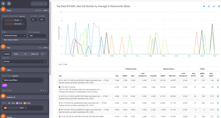This screenshot has height=118, width=221.
Task: Click the Group By Dimensions box
Action: pos(14,24)
